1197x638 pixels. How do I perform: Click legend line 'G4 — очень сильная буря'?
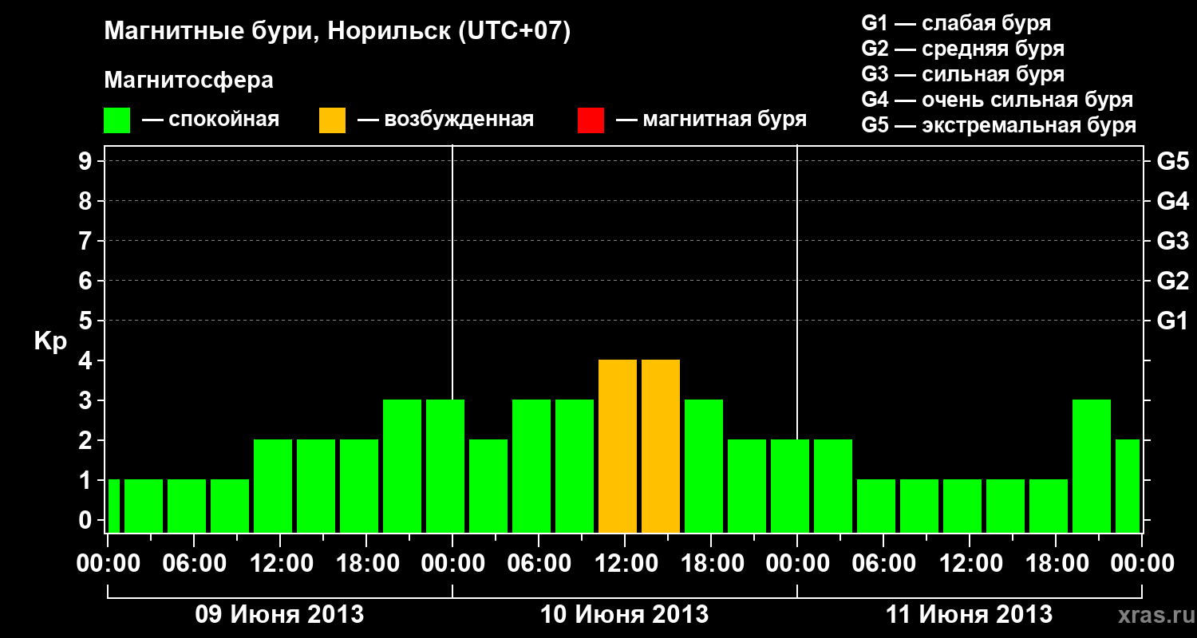click(x=997, y=100)
